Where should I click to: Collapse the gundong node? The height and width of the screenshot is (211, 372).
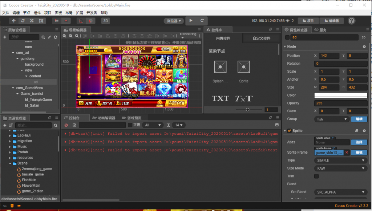coord(17,58)
